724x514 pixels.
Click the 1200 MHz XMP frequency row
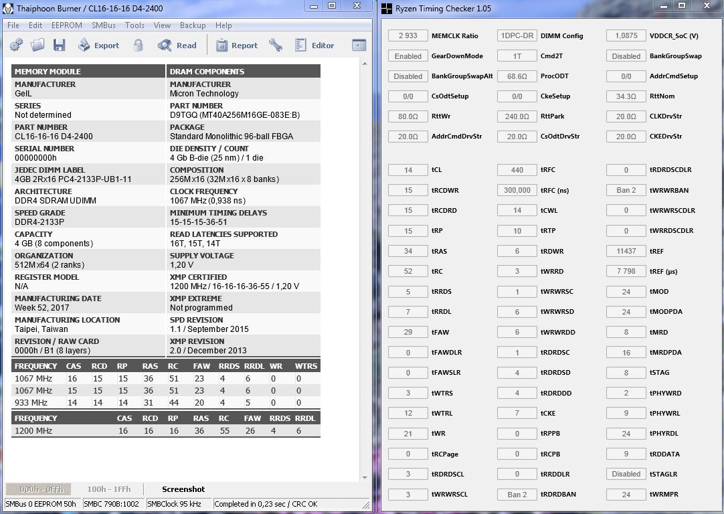coord(166,431)
